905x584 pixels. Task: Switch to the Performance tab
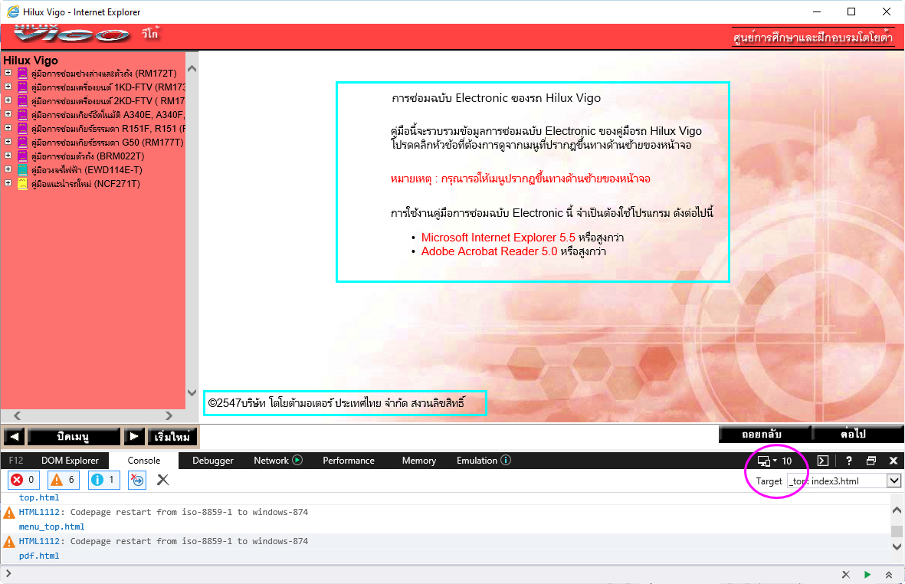(349, 461)
